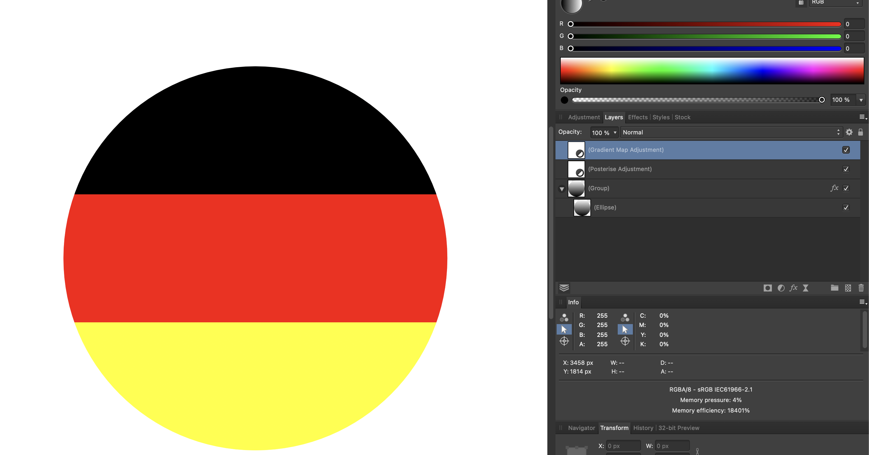Image resolution: width=869 pixels, height=455 pixels.
Task: Collapse the Group layer triangle
Action: coord(562,189)
